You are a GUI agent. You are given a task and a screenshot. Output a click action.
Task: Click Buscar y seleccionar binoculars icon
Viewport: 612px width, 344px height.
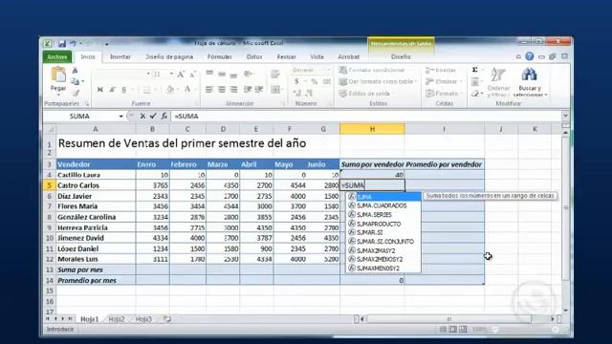[529, 75]
